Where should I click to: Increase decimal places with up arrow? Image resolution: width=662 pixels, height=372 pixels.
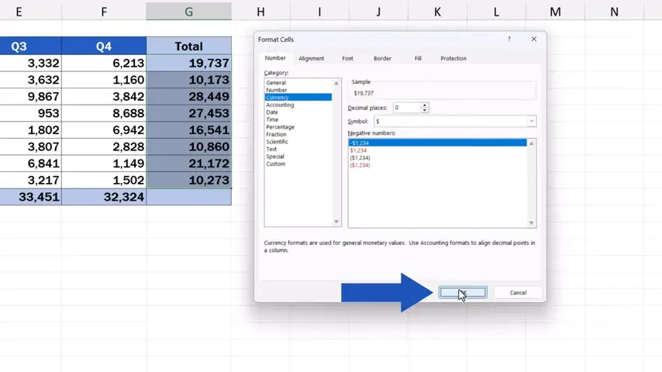point(424,105)
